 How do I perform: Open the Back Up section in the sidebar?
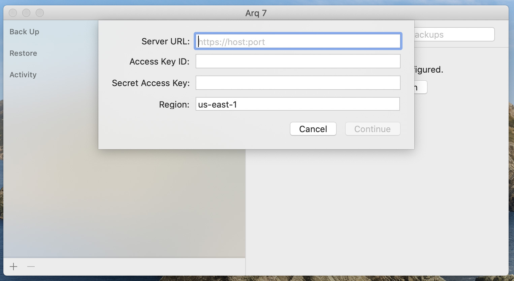pyautogui.click(x=24, y=32)
